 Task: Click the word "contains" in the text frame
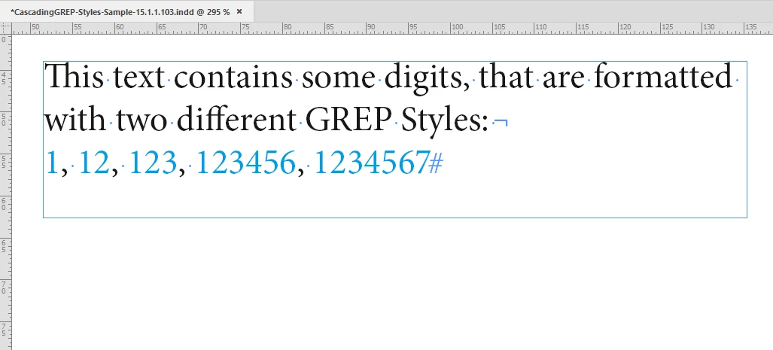click(x=233, y=78)
